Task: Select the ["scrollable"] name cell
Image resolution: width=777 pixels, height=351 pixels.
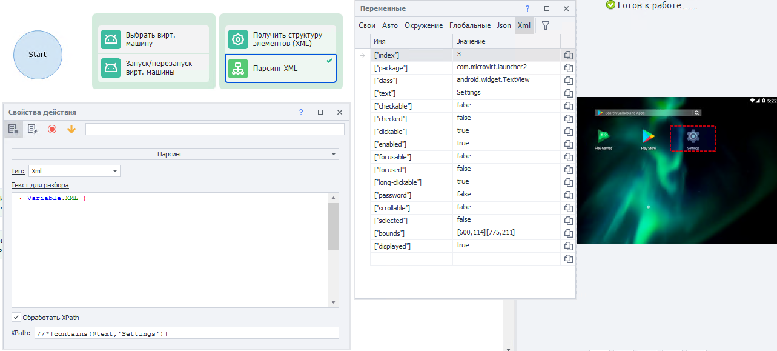Action: pyautogui.click(x=411, y=208)
